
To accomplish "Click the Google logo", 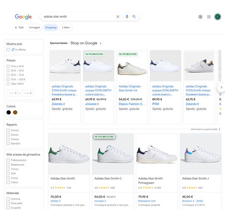I will 23,17.
